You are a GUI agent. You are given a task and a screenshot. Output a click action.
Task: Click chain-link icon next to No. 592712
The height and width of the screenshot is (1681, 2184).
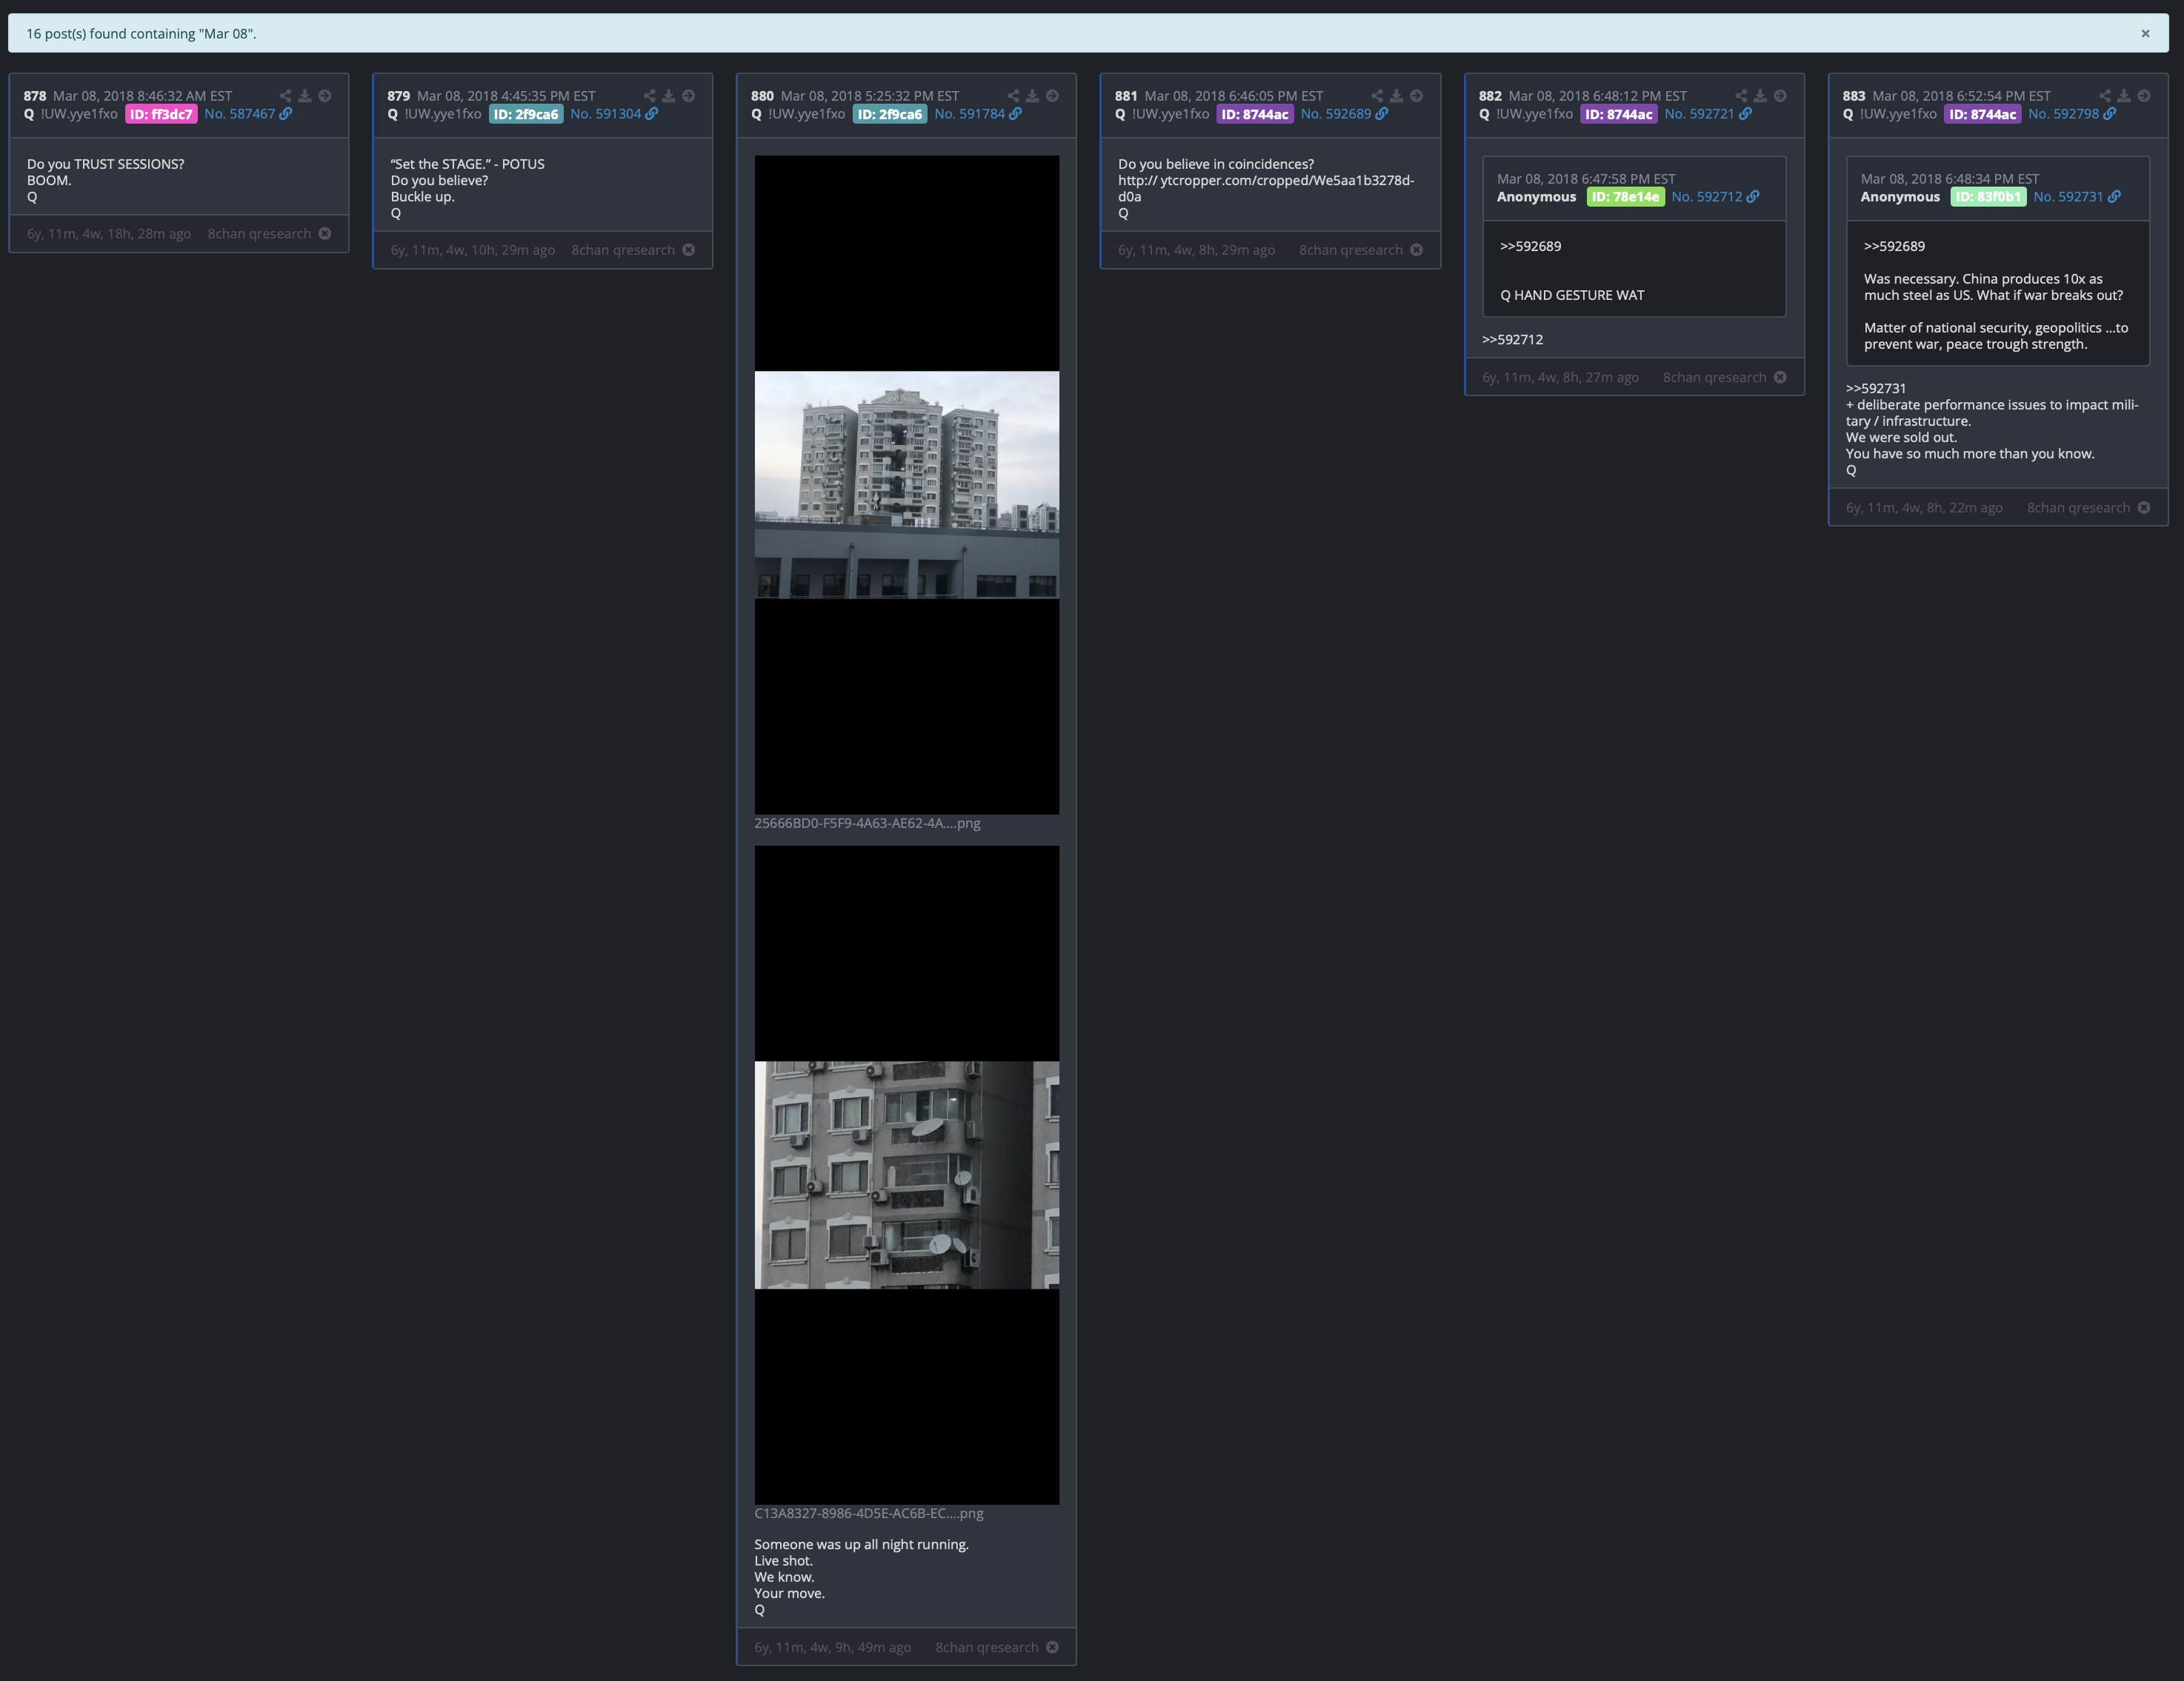tap(1753, 197)
